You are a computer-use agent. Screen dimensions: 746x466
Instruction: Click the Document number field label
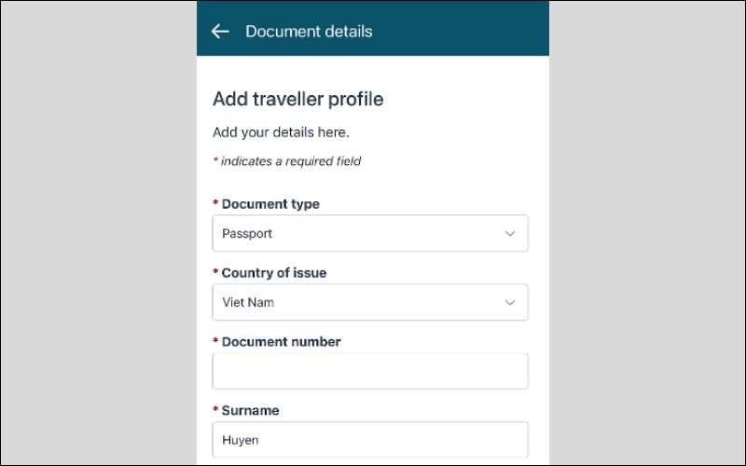tap(281, 342)
